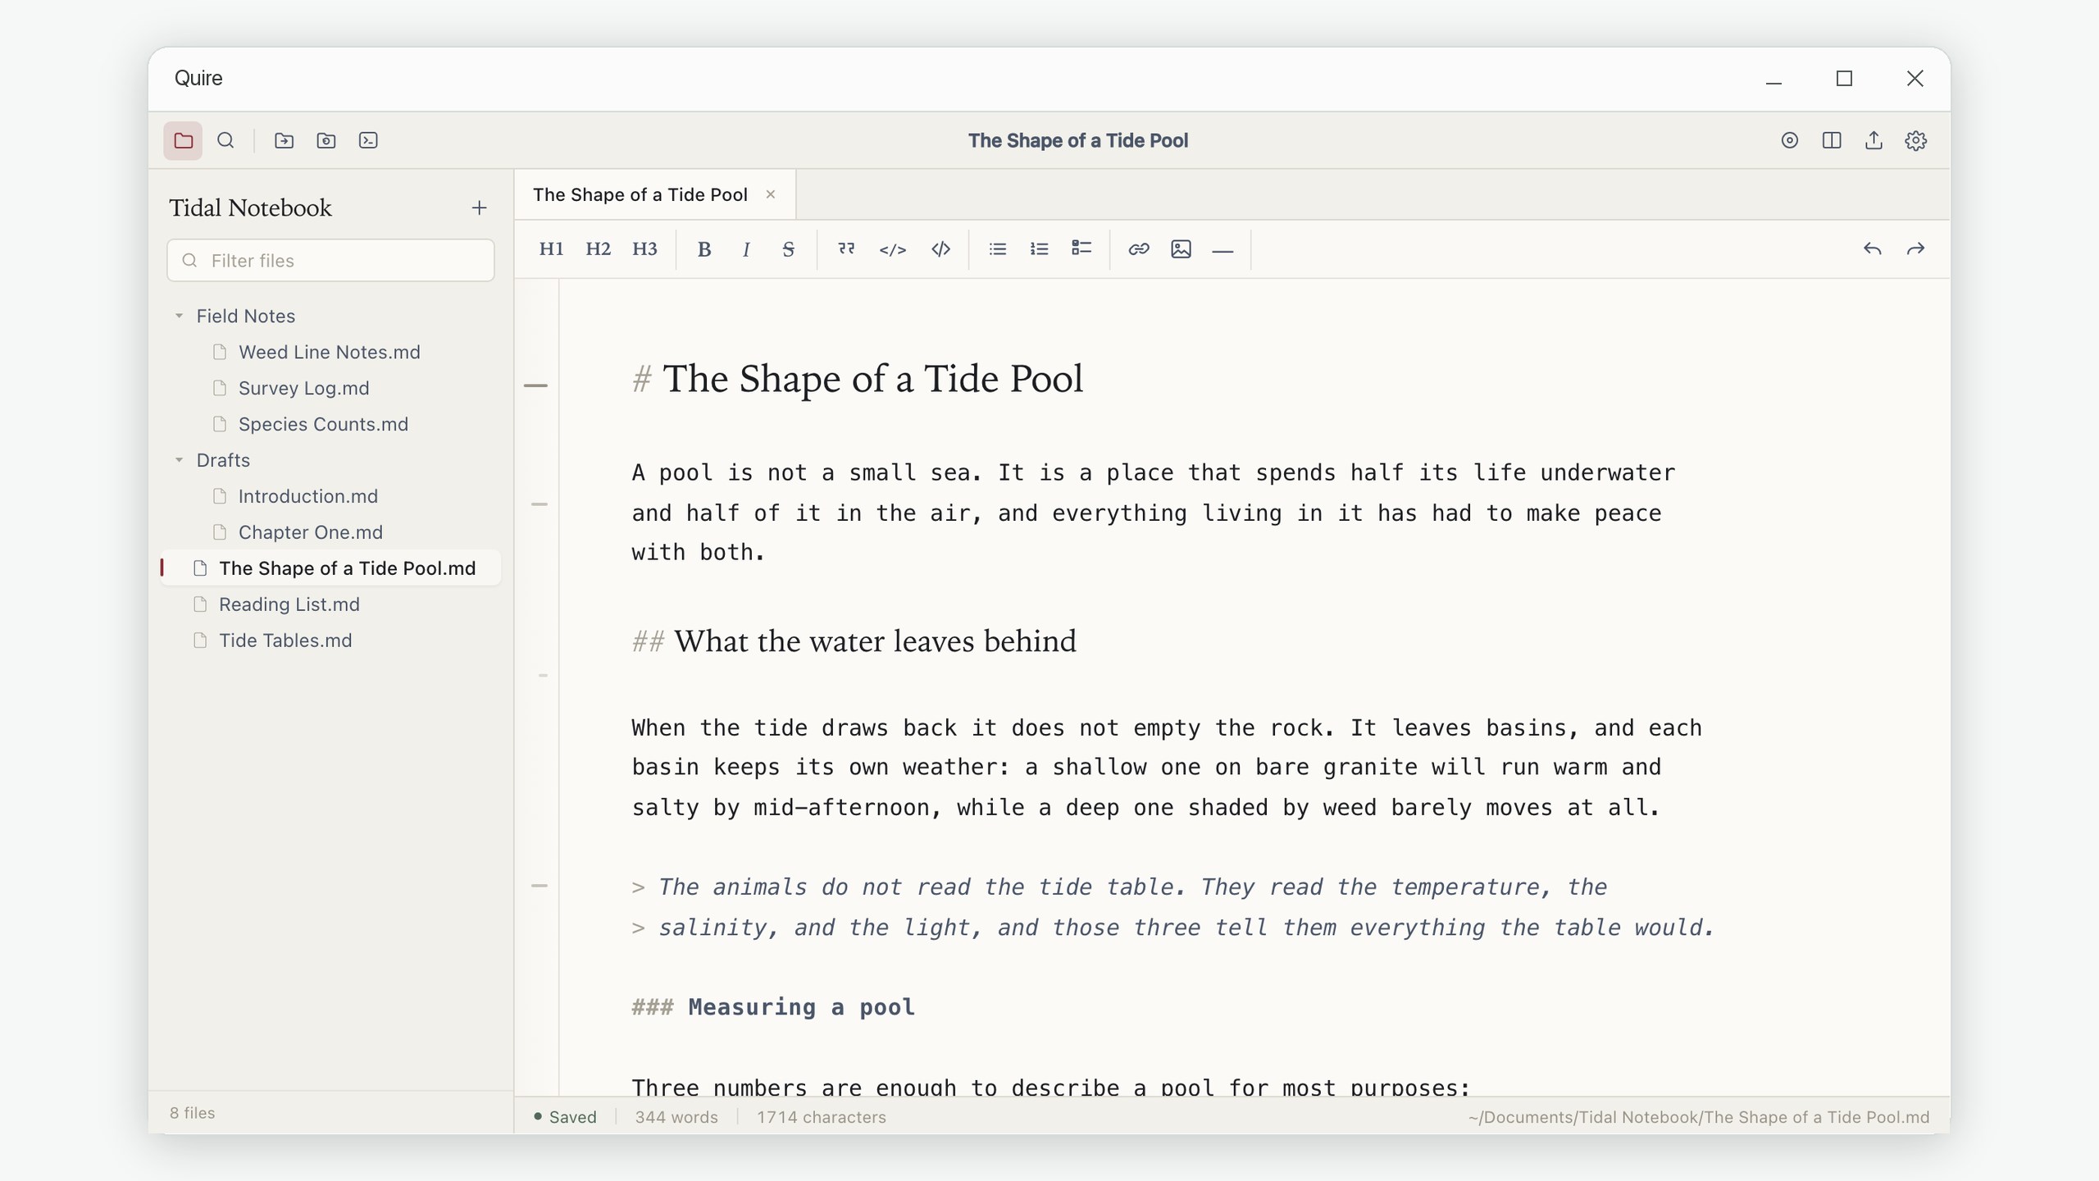Open Reading List.md
This screenshot has height=1181, width=2099.
[x=331, y=604]
